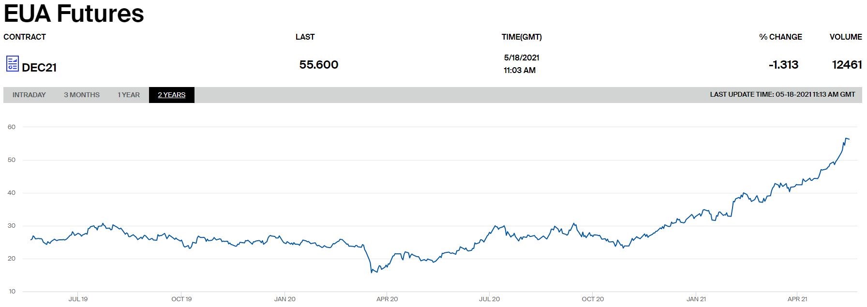867x307 pixels.
Task: Click the last price value 55.600
Action: pyautogui.click(x=319, y=65)
